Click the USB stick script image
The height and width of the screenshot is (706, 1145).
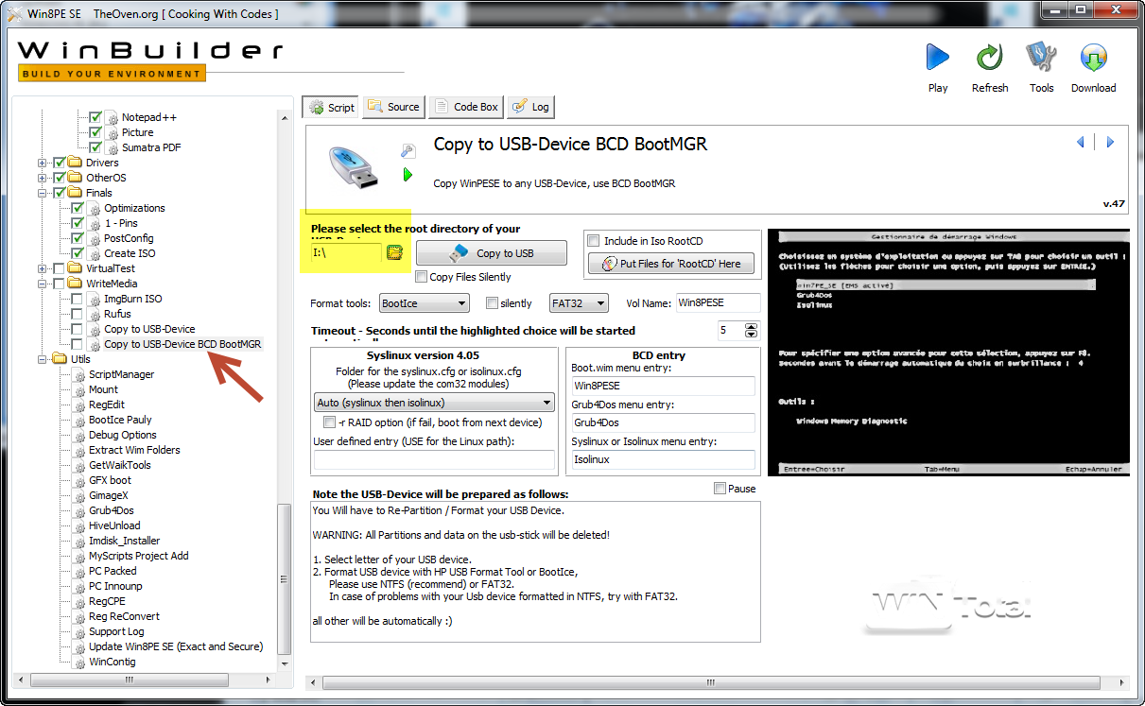pos(354,167)
